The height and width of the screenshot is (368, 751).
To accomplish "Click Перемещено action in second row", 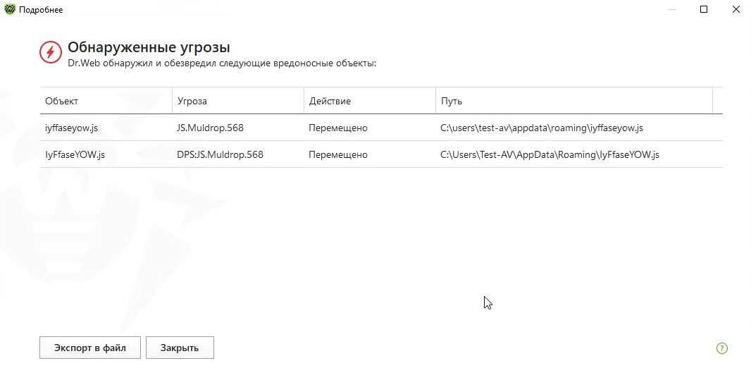I will [338, 154].
